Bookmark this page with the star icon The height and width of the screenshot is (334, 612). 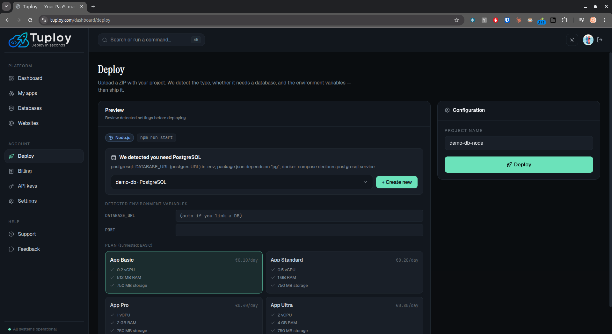[457, 20]
